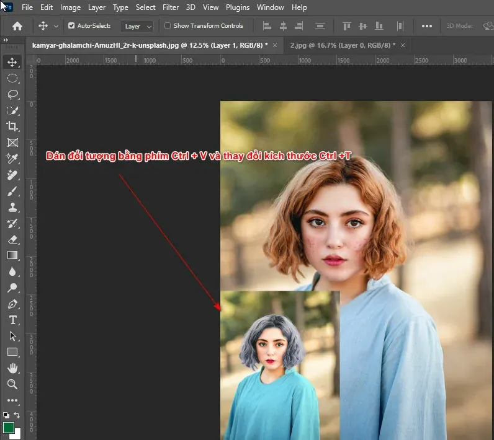This screenshot has height=440, width=494.
Task: Activate the Eraser tool
Action: pos(12,239)
